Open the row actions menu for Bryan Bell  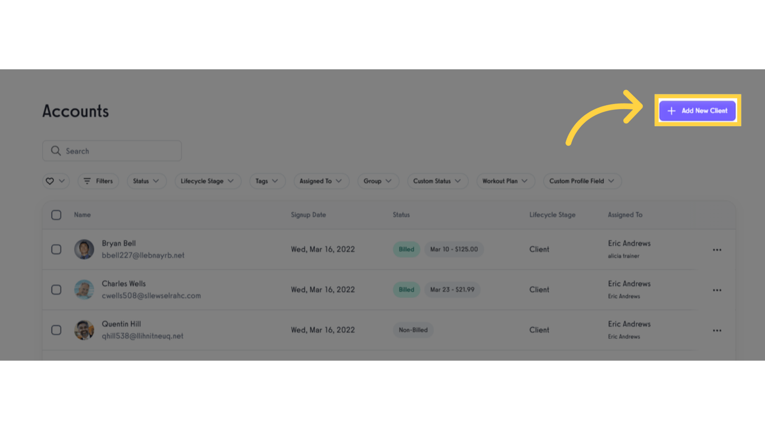coord(717,250)
